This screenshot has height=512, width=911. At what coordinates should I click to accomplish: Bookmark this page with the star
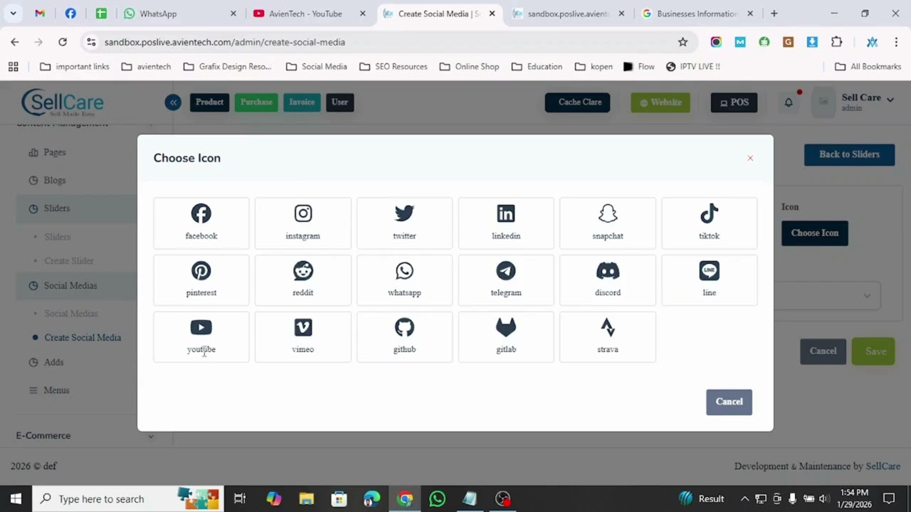[683, 42]
